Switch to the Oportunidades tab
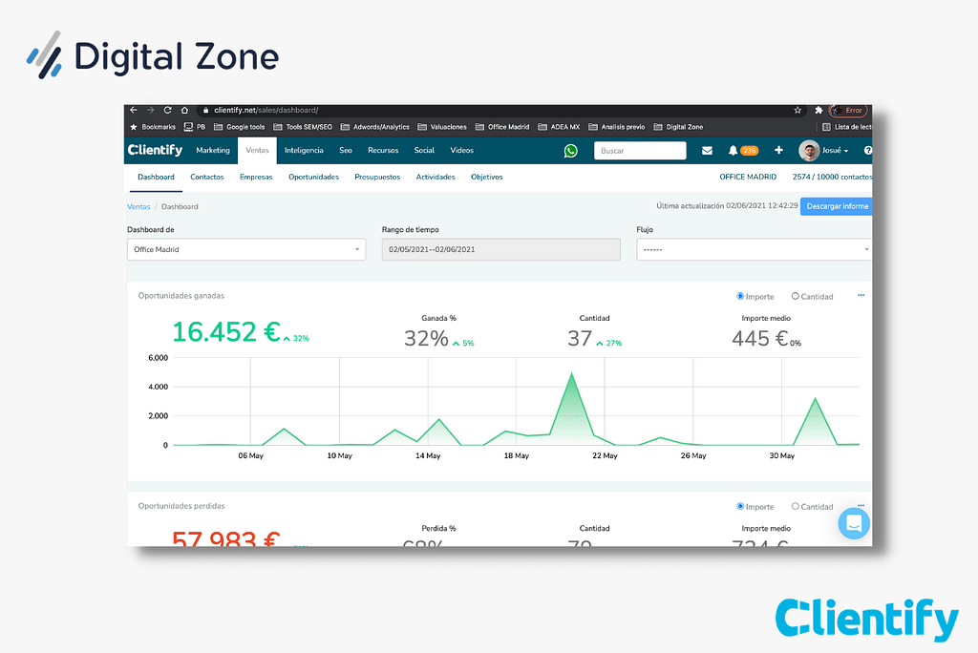Image resolution: width=978 pixels, height=653 pixels. pyautogui.click(x=313, y=177)
